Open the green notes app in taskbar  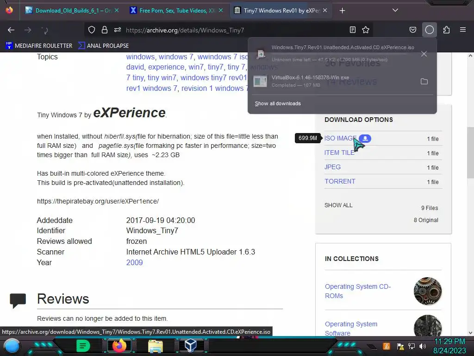[83, 346]
